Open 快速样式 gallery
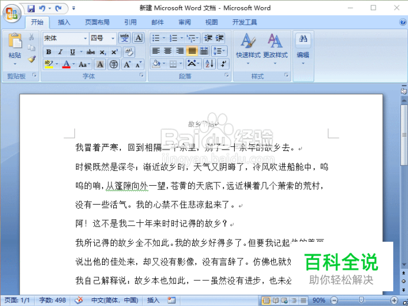This screenshot has width=408, height=306. [248, 50]
